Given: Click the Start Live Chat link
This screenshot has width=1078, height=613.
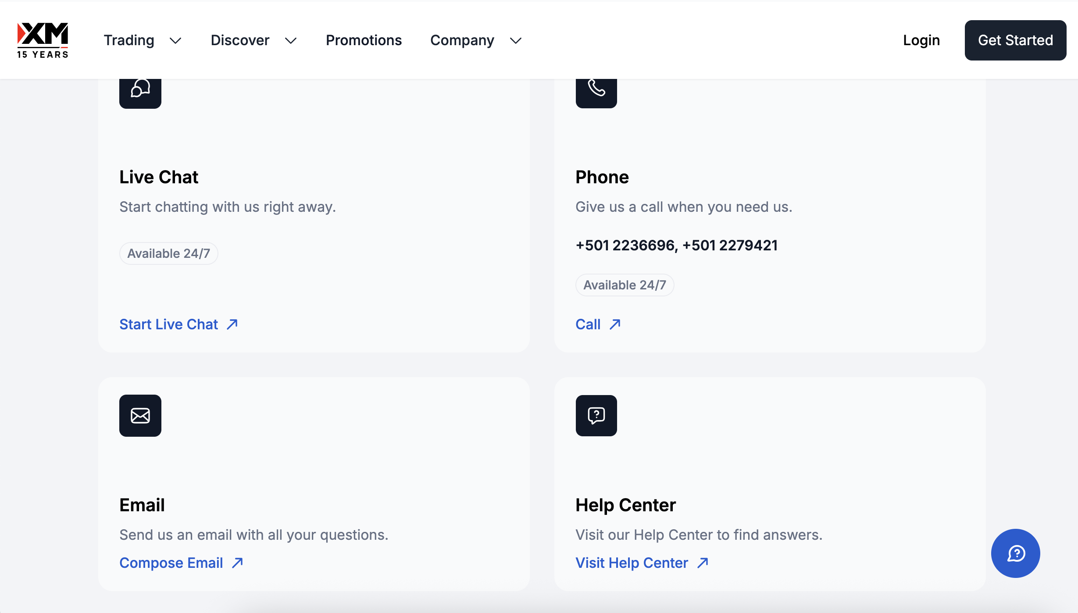Looking at the screenshot, I should tap(169, 324).
